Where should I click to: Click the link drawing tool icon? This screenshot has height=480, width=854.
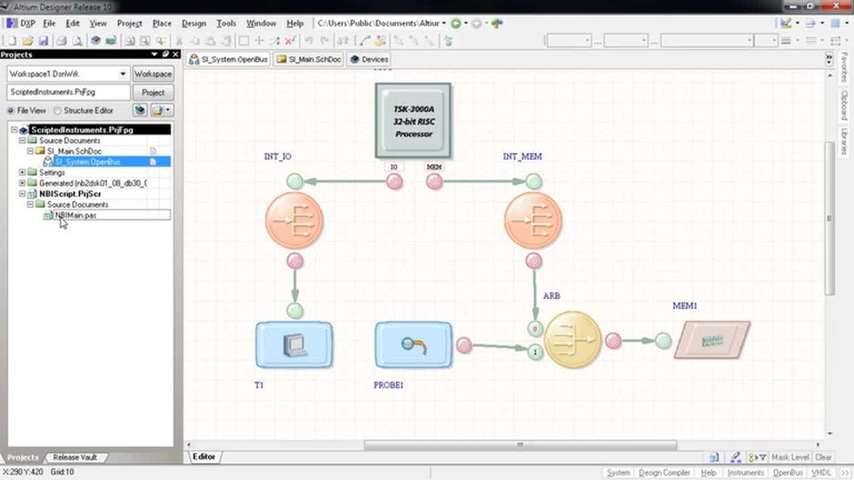click(x=365, y=41)
